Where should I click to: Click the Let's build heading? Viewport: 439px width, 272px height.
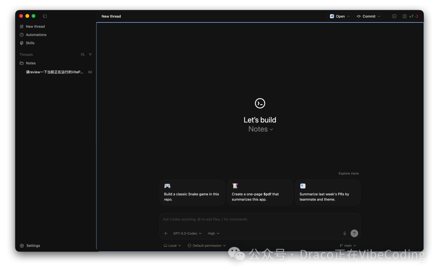click(260, 120)
